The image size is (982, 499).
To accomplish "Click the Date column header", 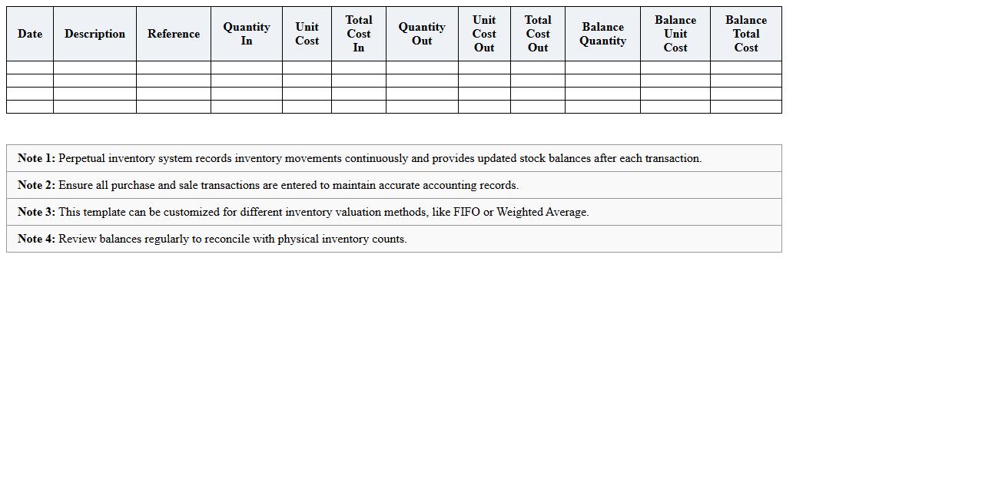I will [30, 34].
